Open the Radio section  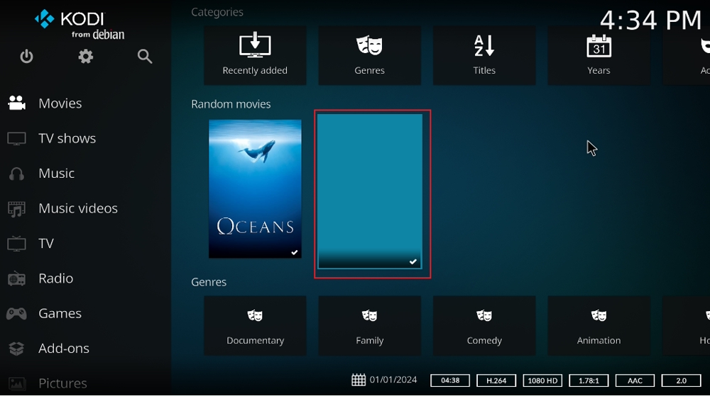tap(55, 278)
